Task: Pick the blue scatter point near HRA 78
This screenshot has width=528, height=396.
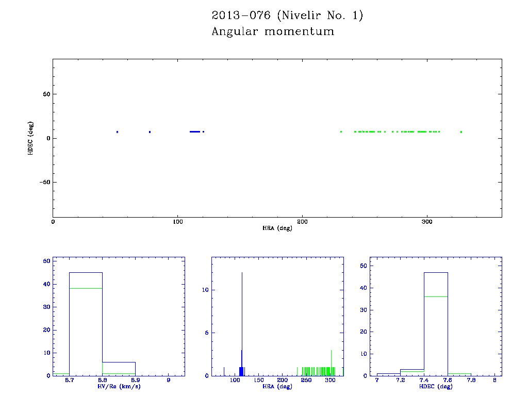Action: (150, 132)
